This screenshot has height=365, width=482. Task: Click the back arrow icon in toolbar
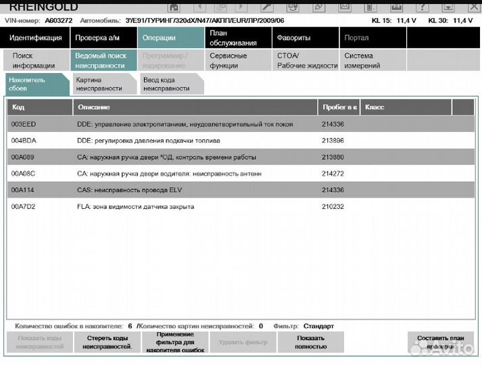[x=200, y=6]
